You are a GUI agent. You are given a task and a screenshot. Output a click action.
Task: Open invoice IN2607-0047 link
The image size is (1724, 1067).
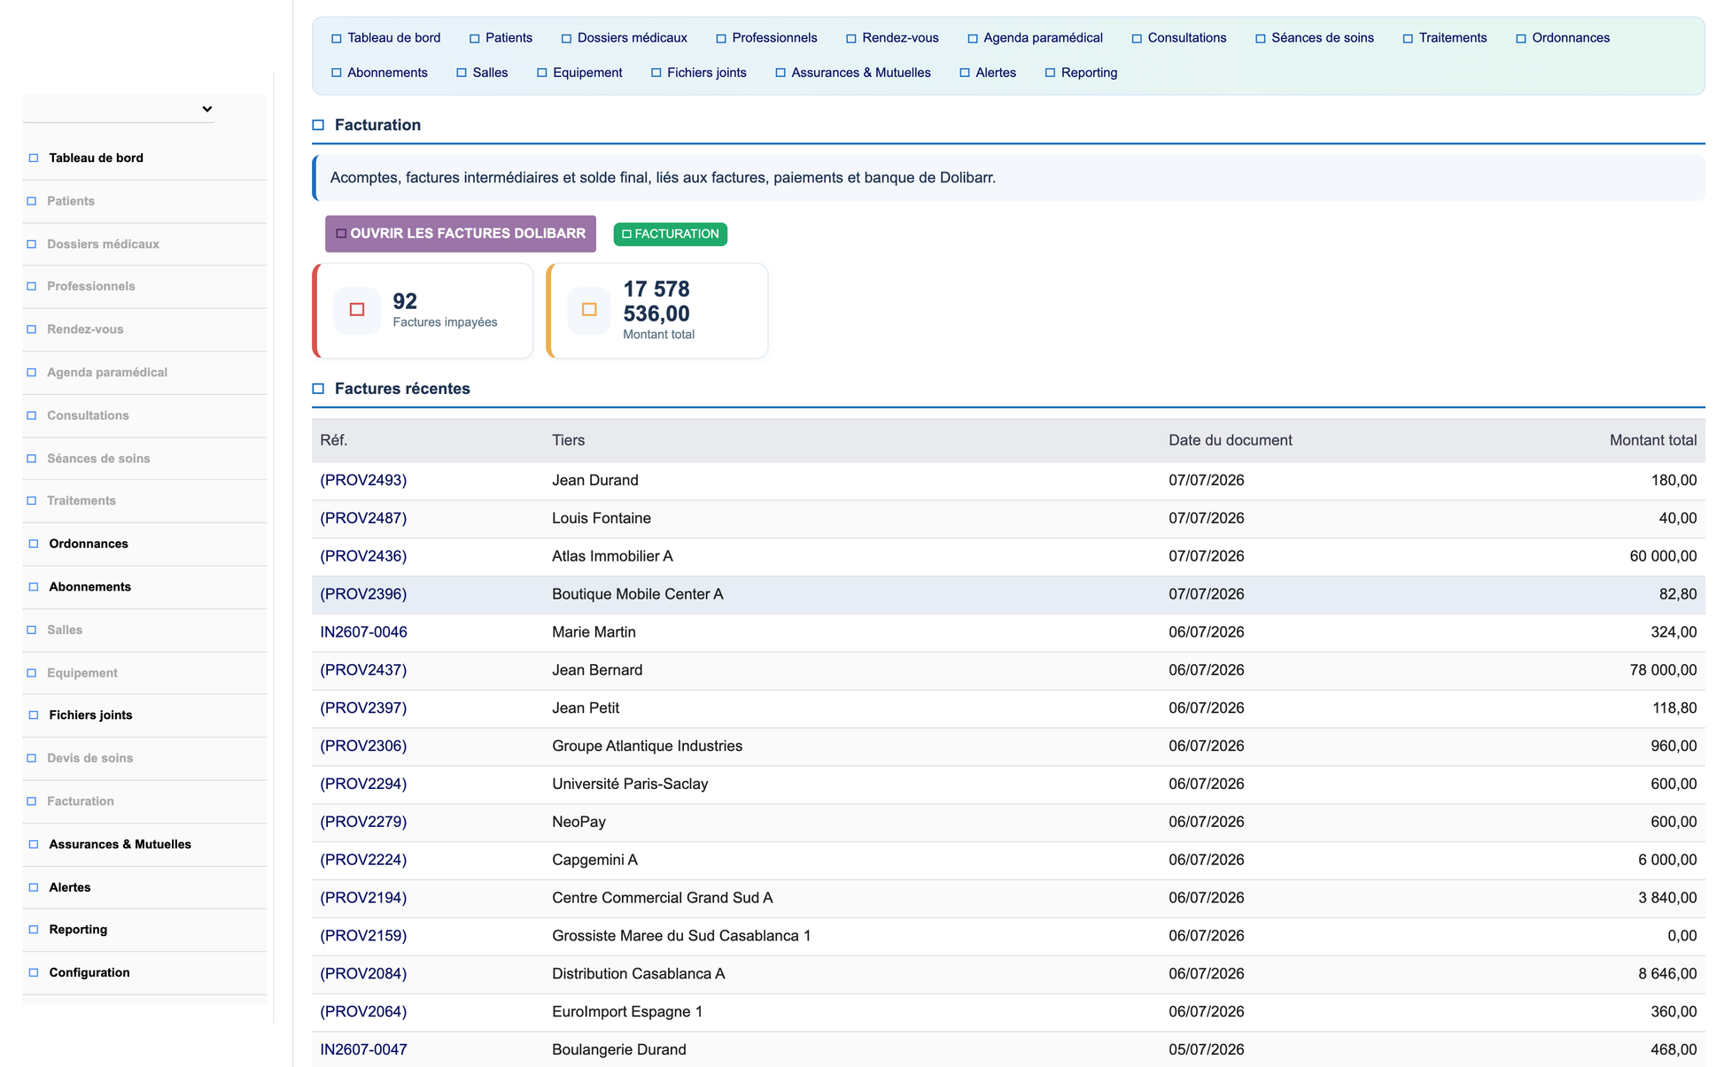(363, 1050)
